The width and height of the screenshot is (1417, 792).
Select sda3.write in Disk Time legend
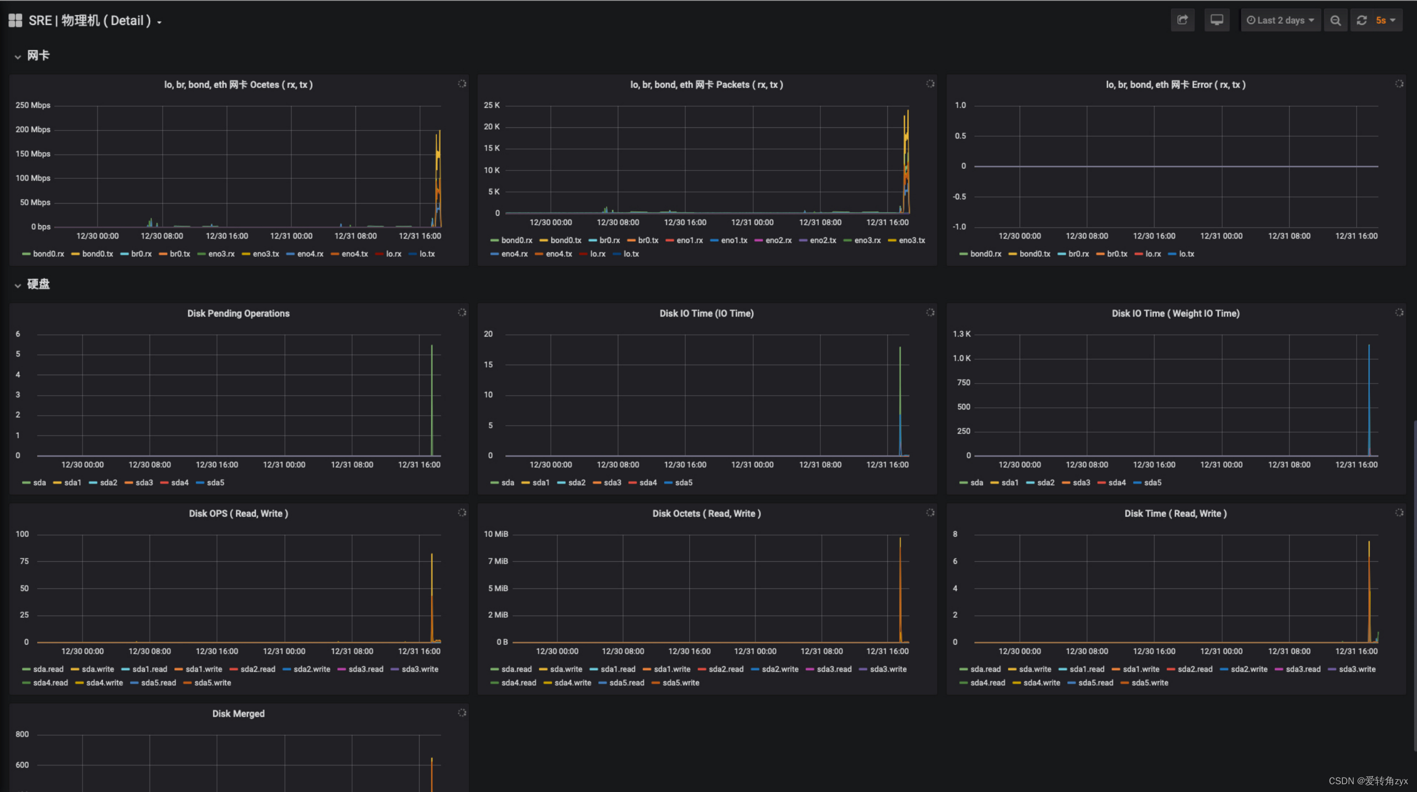pos(1357,669)
